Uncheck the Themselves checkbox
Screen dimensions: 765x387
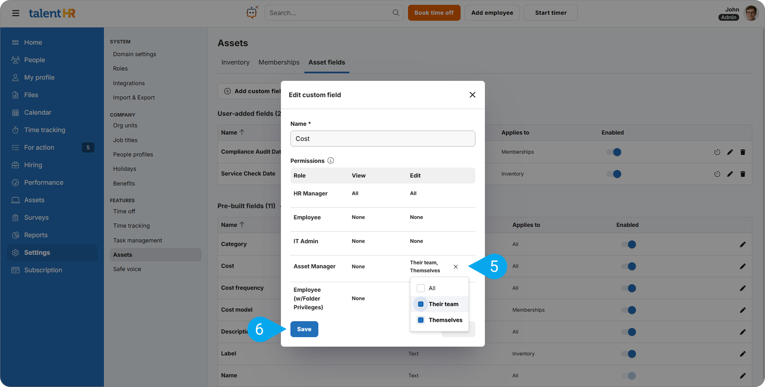point(421,320)
